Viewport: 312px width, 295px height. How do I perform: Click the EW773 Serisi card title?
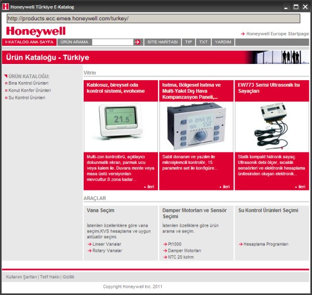point(269,88)
